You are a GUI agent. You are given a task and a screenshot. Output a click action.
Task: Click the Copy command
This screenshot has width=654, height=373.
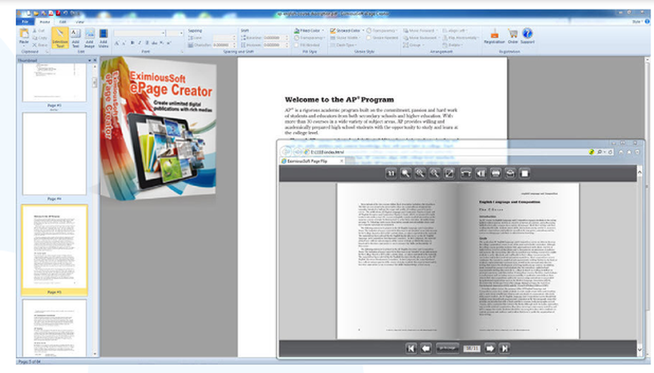click(40, 38)
